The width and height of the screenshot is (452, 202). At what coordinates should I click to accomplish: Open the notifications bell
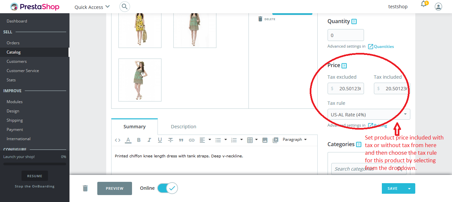pyautogui.click(x=424, y=4)
